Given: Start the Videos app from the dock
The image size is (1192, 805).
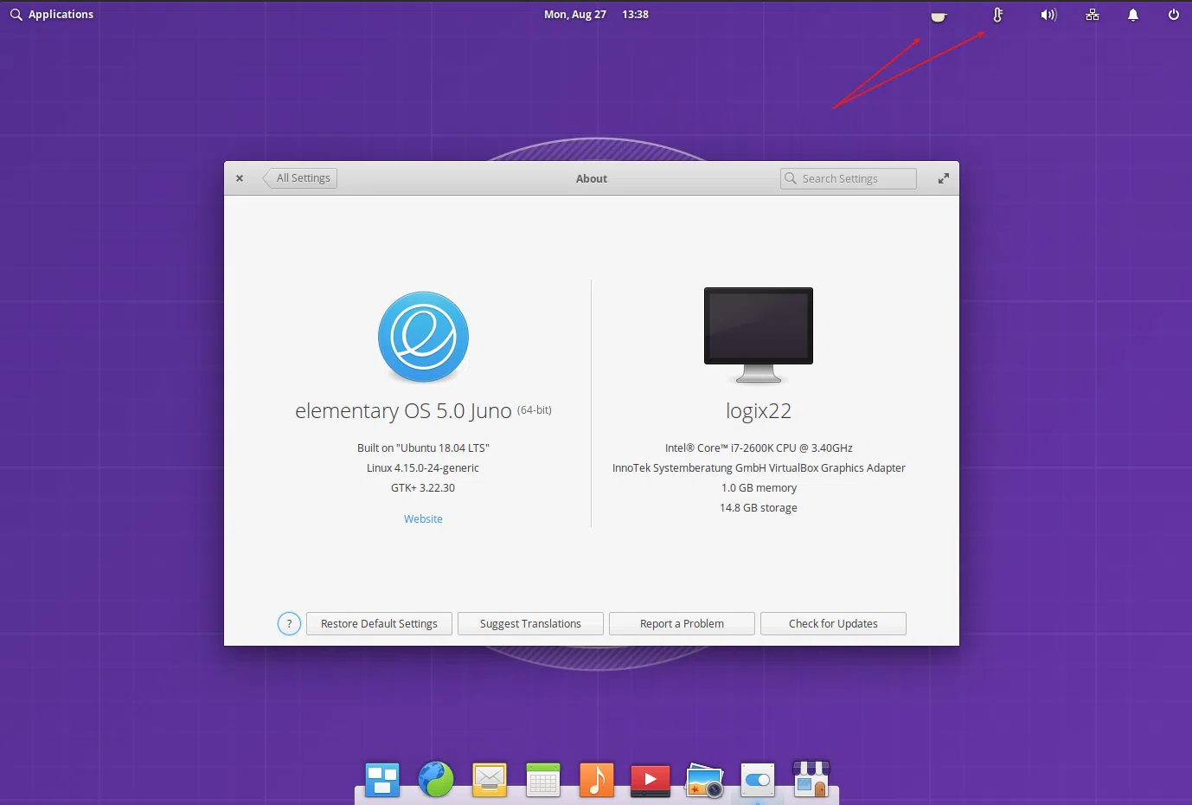Looking at the screenshot, I should click(x=650, y=779).
